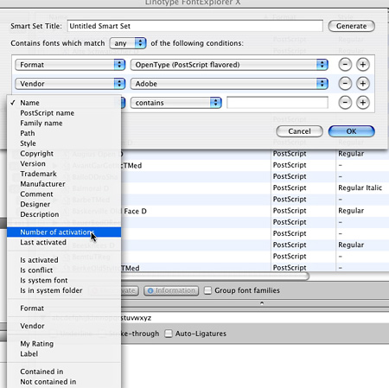Viewport: 389px width, 388px height.
Task: Select Not contained in menu item
Action: [x=64, y=382]
